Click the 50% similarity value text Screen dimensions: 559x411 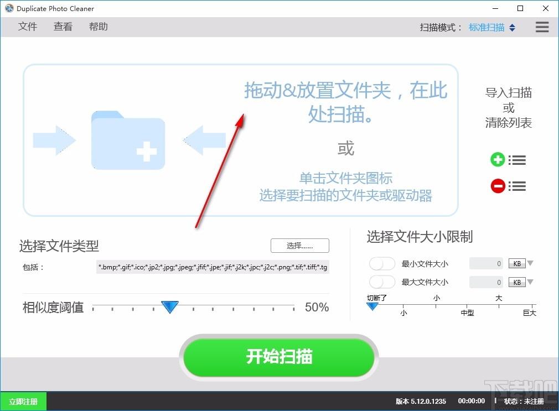(317, 307)
